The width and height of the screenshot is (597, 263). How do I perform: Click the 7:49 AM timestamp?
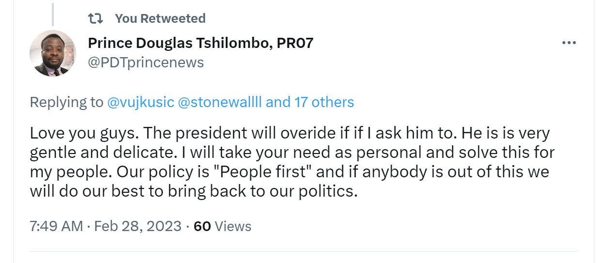tap(56, 226)
